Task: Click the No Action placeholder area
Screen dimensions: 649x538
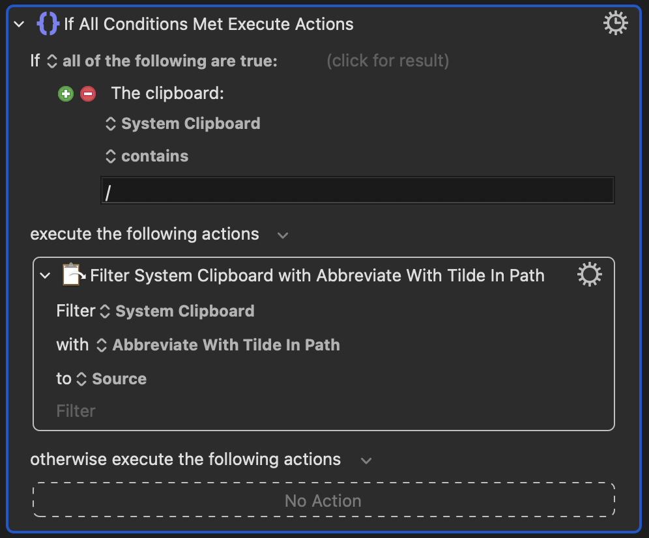Action: click(x=324, y=500)
